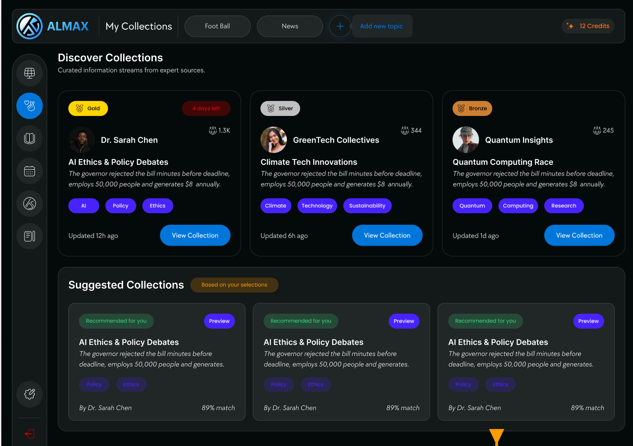Click the heart hand collections sidebar icon
This screenshot has height=446, width=633.
(x=29, y=106)
